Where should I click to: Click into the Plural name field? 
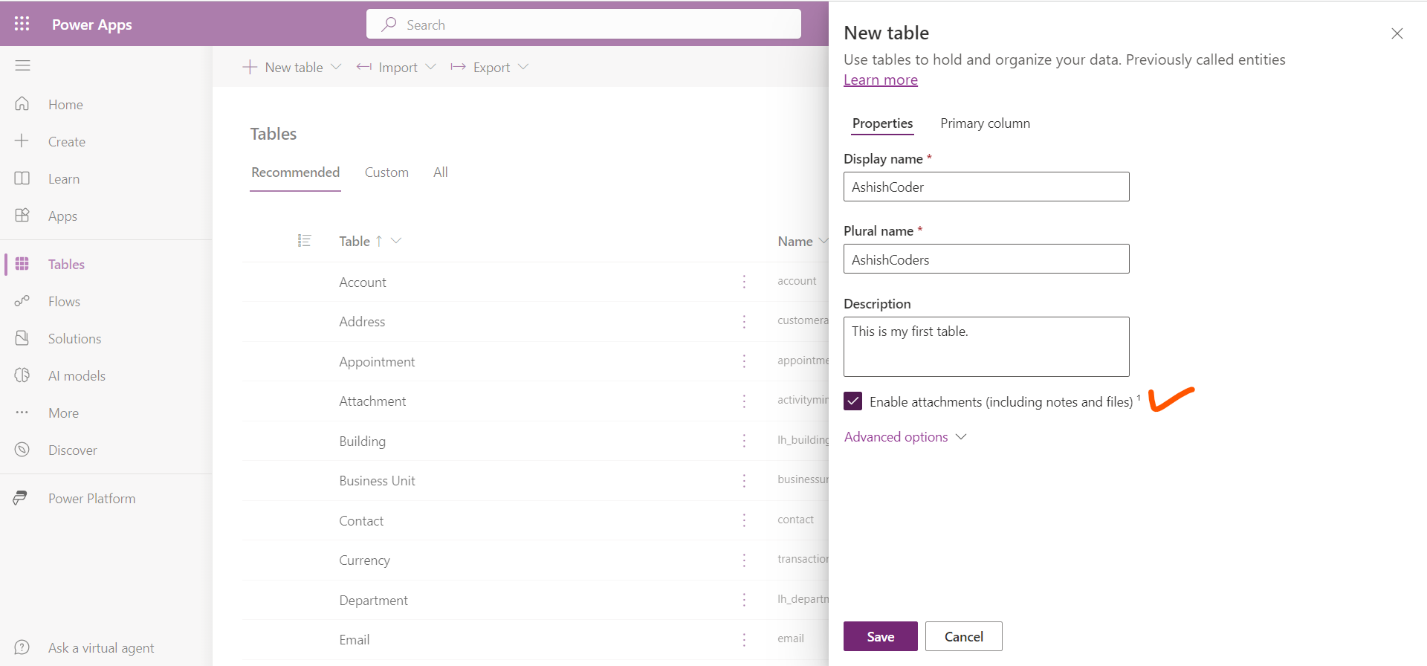pyautogui.click(x=986, y=259)
